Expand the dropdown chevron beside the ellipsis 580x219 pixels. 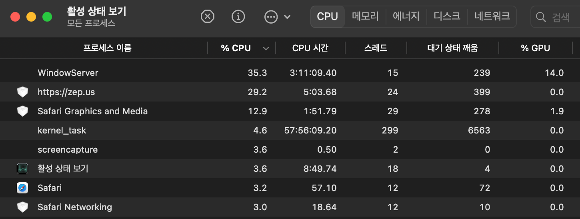(287, 17)
